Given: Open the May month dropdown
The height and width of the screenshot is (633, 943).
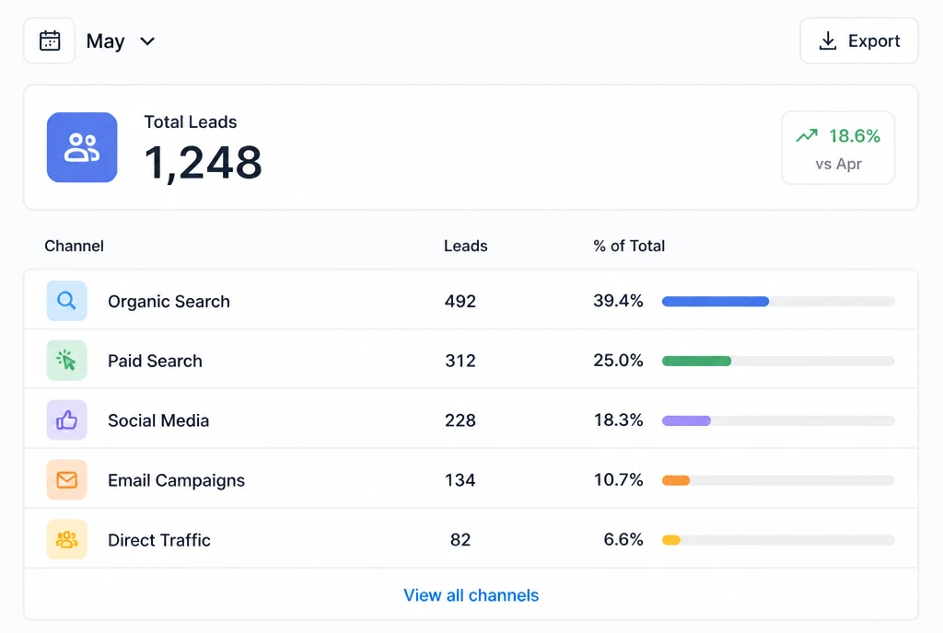Looking at the screenshot, I should pyautogui.click(x=121, y=40).
